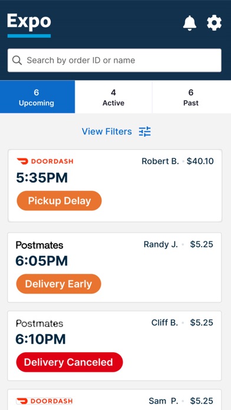Click the Pickup Delay status badge
This screenshot has height=410, width=231.
point(59,201)
